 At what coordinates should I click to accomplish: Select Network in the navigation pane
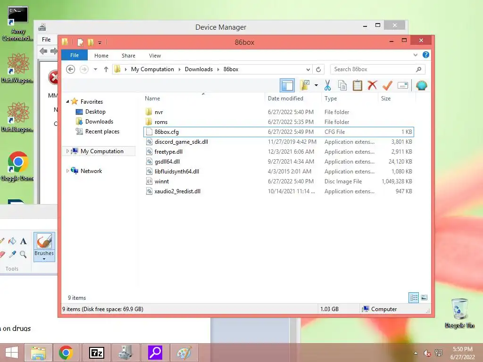click(x=91, y=171)
